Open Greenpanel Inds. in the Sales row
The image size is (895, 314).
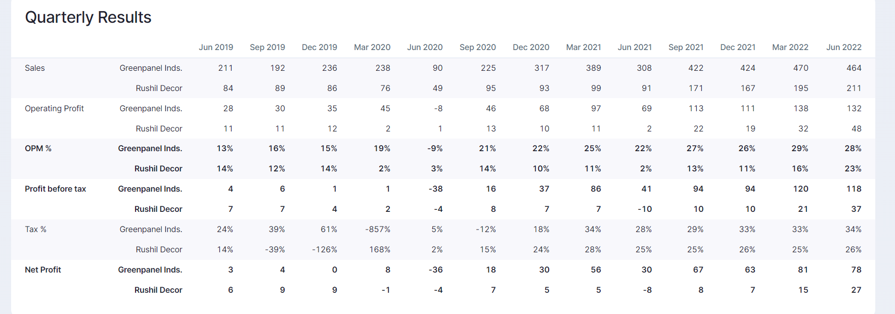[151, 68]
